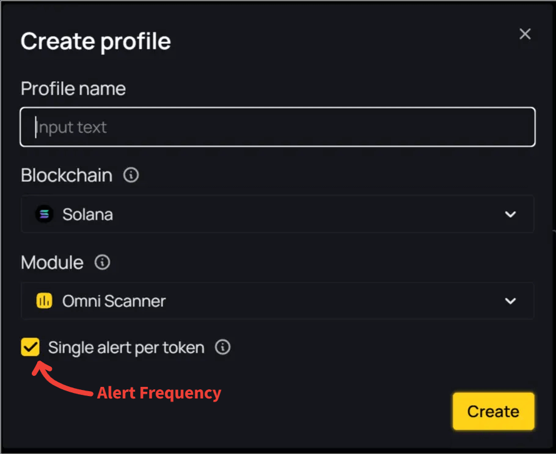Click the Blockchain info icon
556x454 pixels.
(x=131, y=175)
